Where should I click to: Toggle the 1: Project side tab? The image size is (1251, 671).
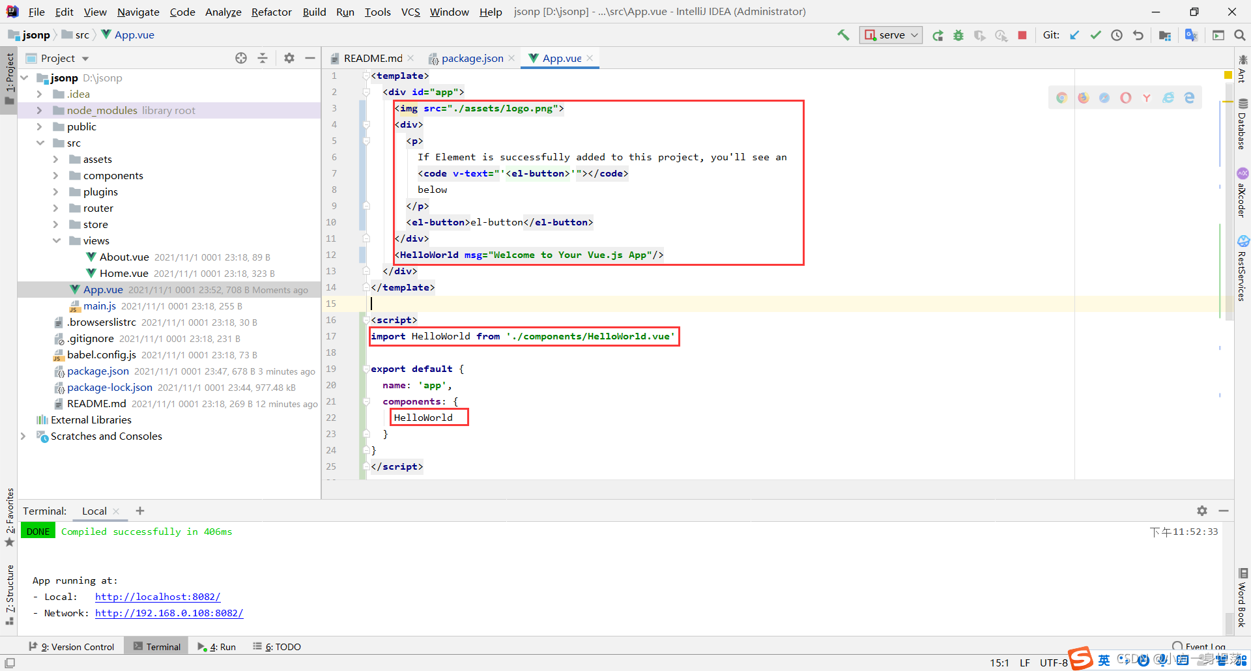click(9, 79)
